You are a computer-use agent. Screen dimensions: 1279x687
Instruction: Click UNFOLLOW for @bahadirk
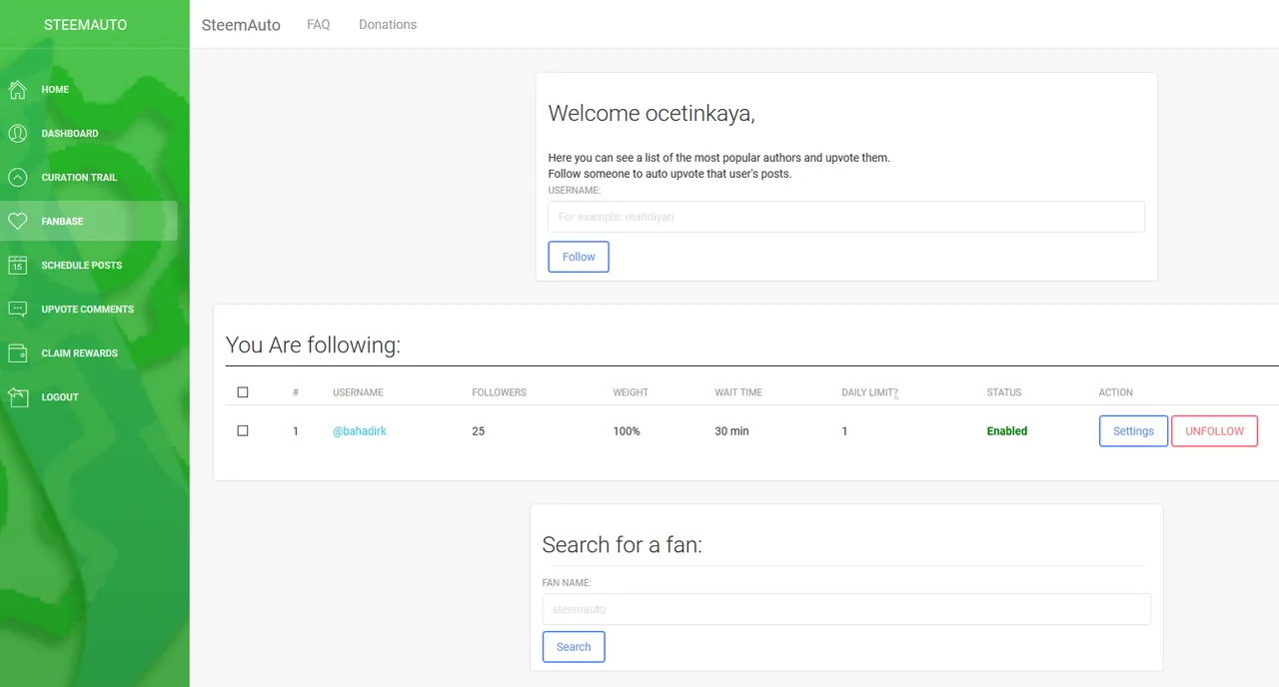[x=1214, y=431]
